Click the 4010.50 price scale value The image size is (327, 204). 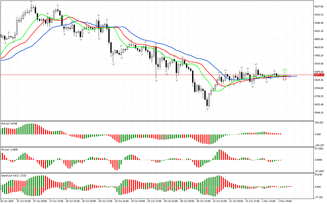tap(319, 47)
